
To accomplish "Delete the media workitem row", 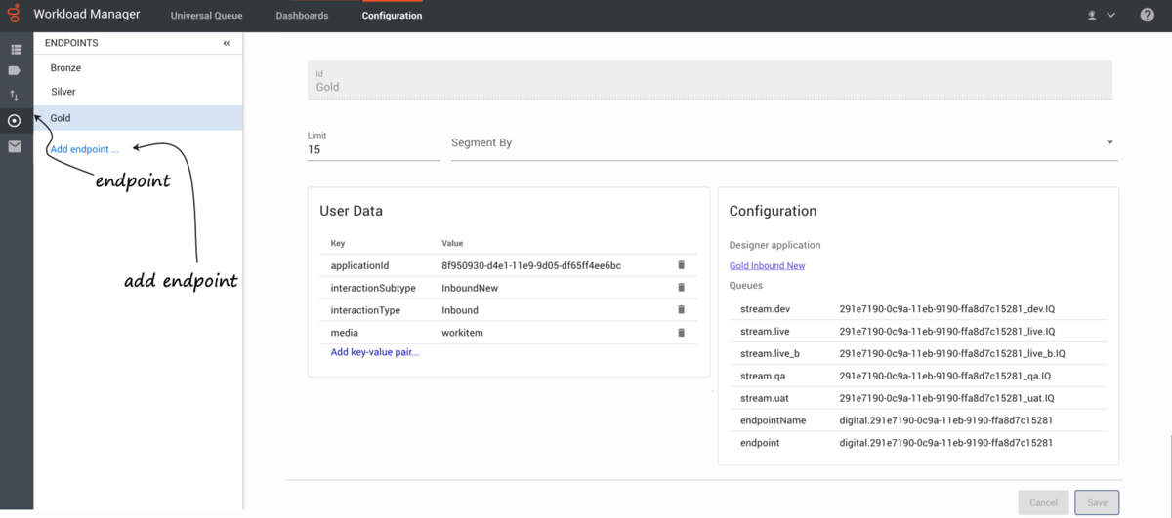I will 681,333.
